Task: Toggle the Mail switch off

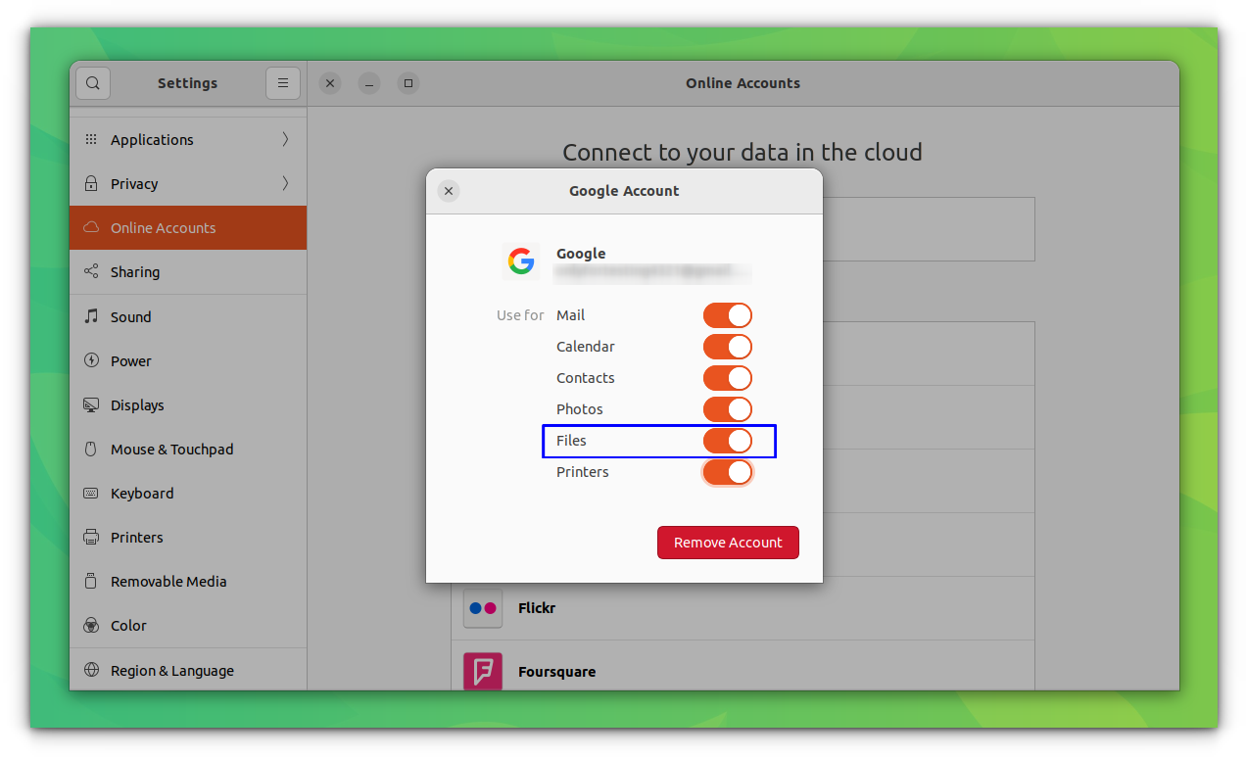Action: coord(727,315)
